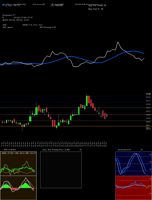Click the 'Stochastics & R' panel title
This screenshot has width=152, height=200.
[x=124, y=150]
